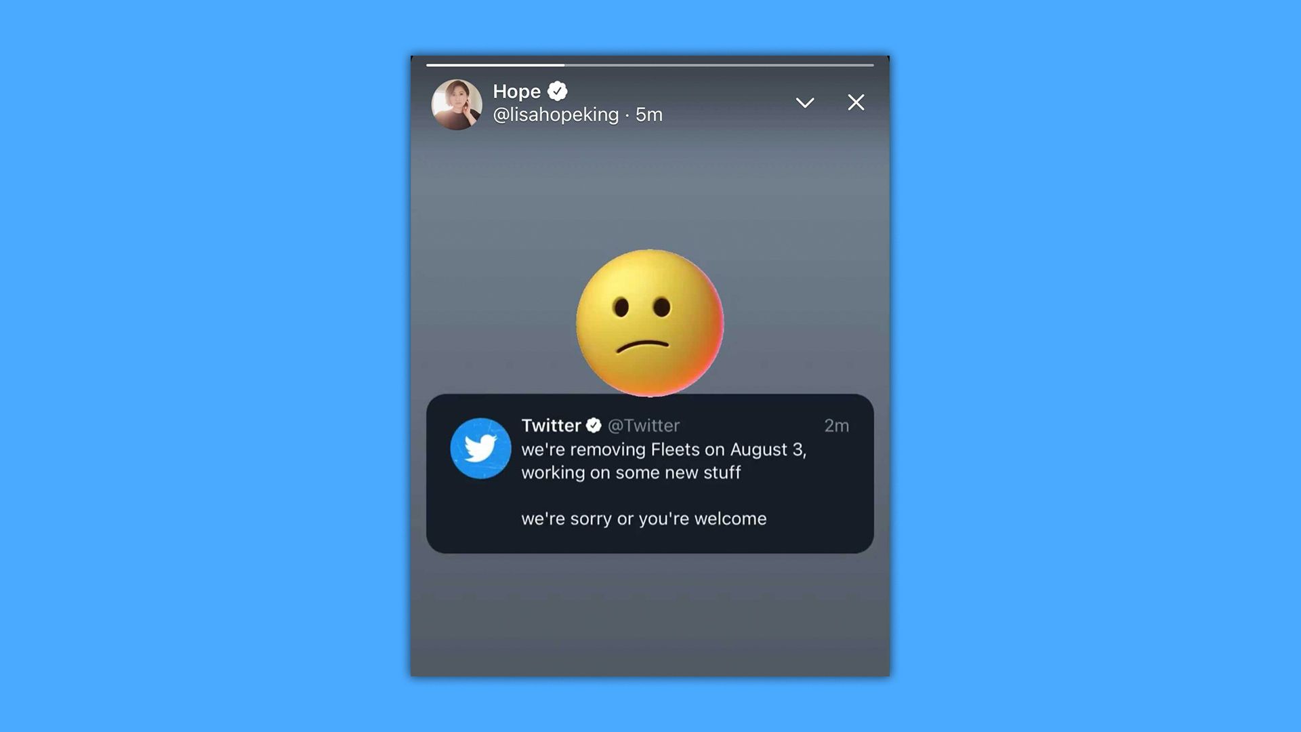This screenshot has height=732, width=1301.
Task: Open the @Twitter handle in embedded tweet
Action: tap(644, 426)
